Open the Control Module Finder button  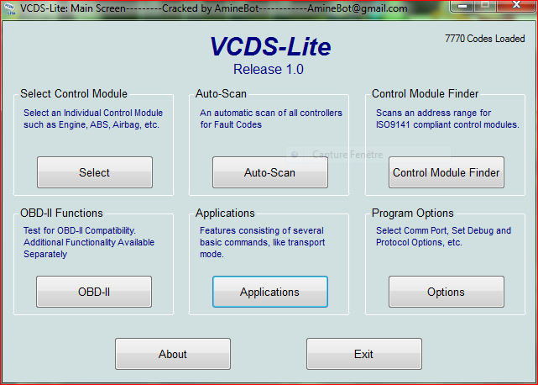point(447,172)
